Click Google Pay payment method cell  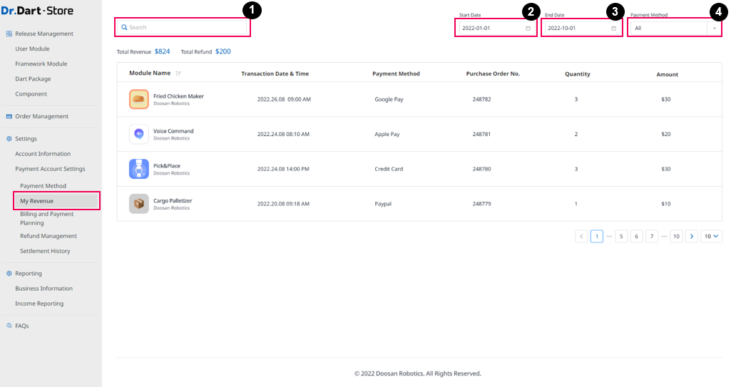389,100
